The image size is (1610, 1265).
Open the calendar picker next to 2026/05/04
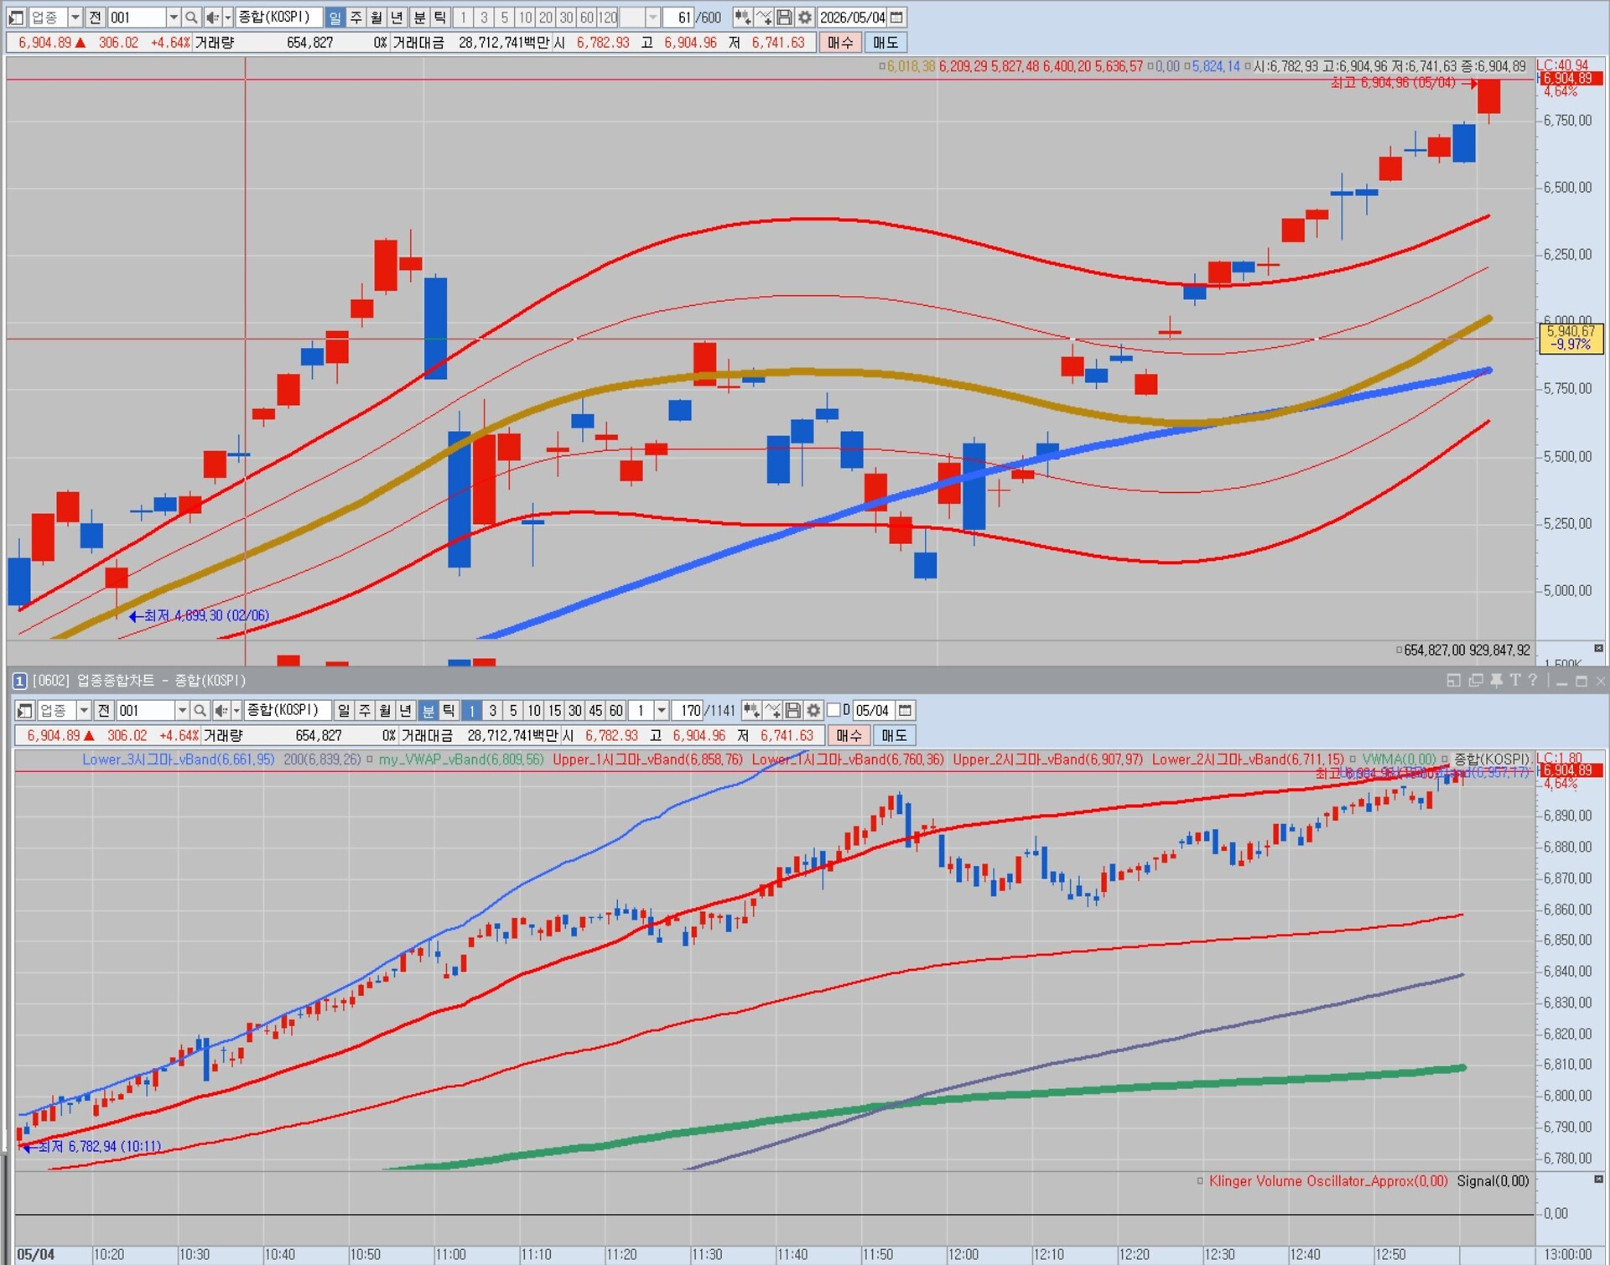click(896, 17)
